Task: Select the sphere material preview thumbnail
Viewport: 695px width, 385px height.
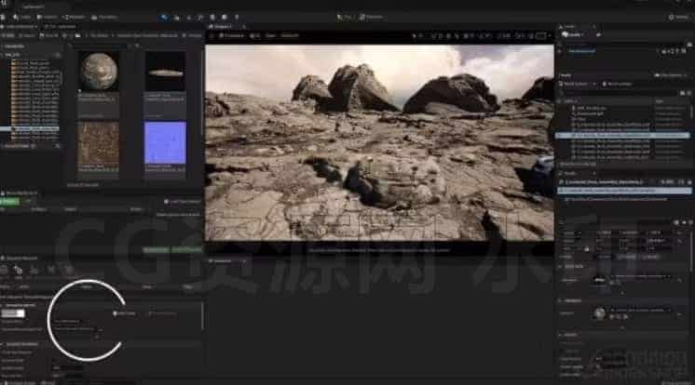Action: pyautogui.click(x=99, y=72)
